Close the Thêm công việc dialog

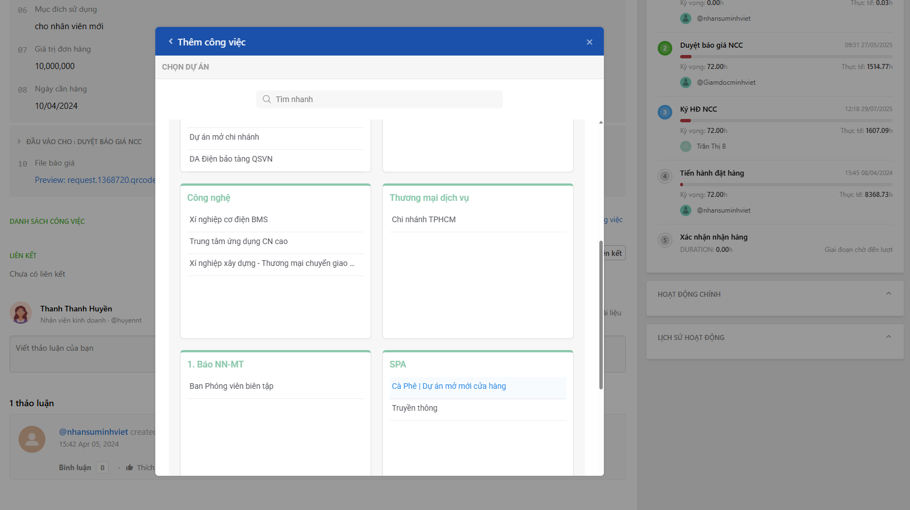click(x=589, y=42)
